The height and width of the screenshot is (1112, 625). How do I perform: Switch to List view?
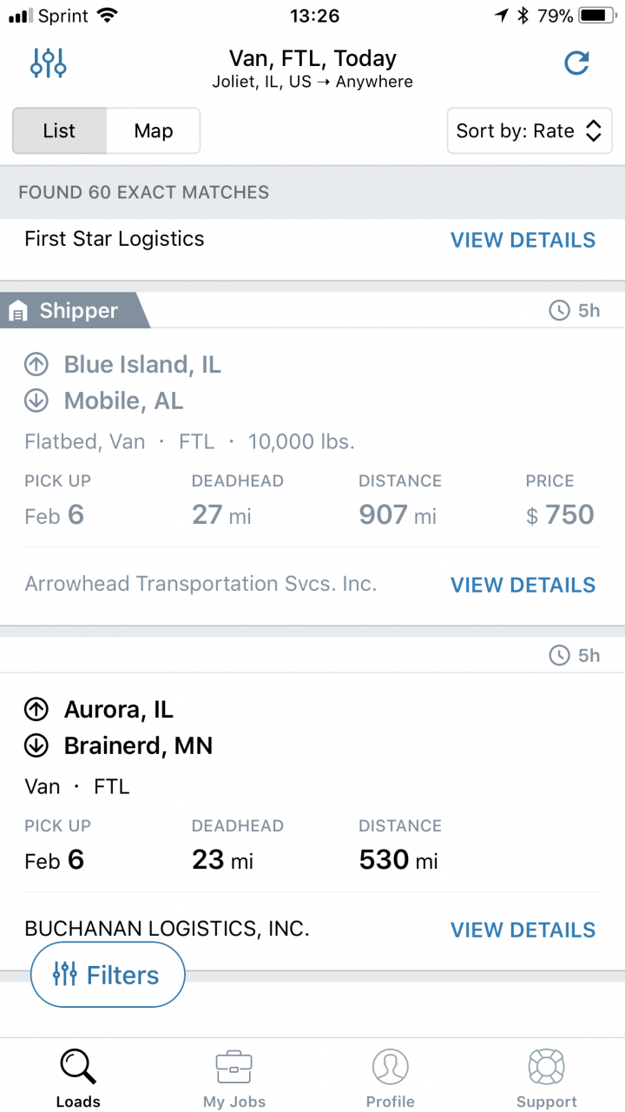click(59, 131)
